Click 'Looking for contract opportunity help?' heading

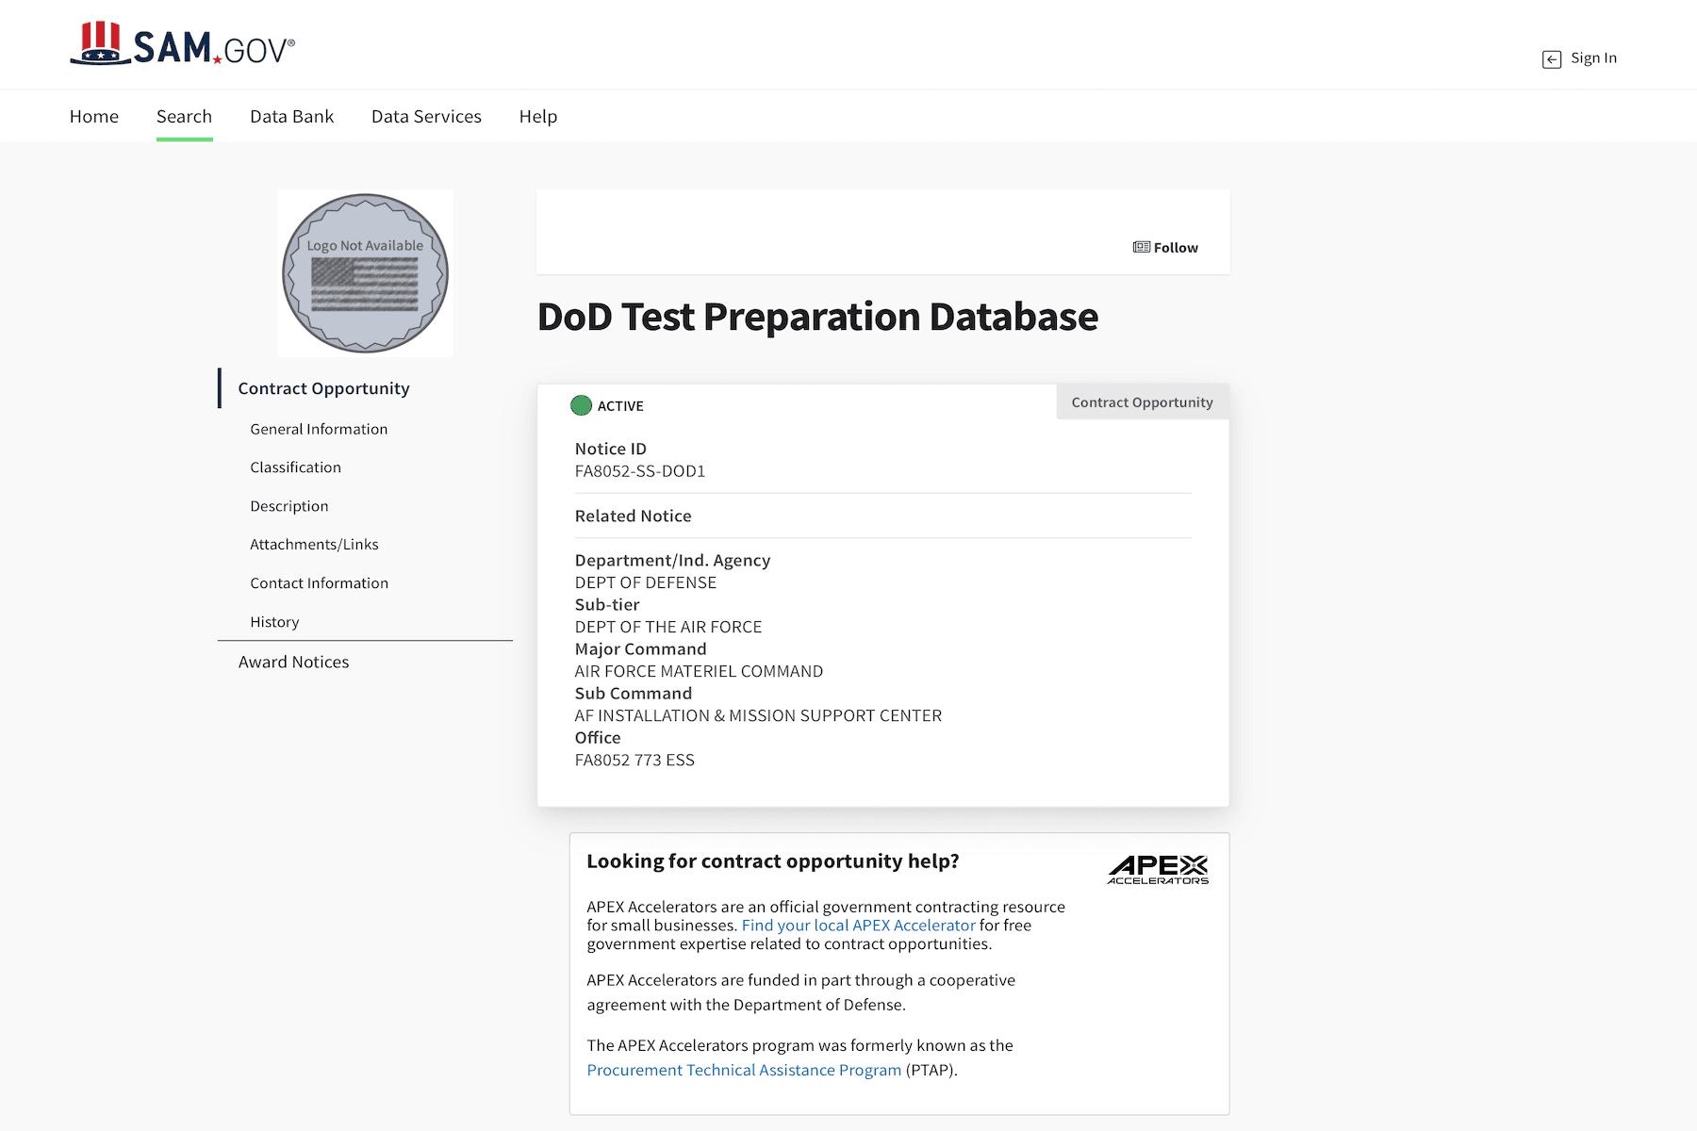[773, 861]
